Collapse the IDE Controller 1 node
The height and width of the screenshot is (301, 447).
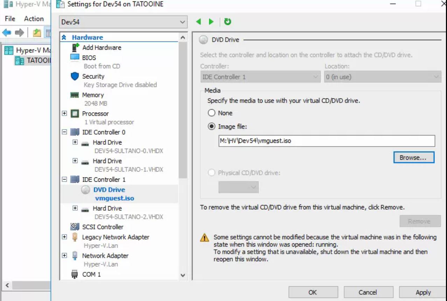[64, 180]
